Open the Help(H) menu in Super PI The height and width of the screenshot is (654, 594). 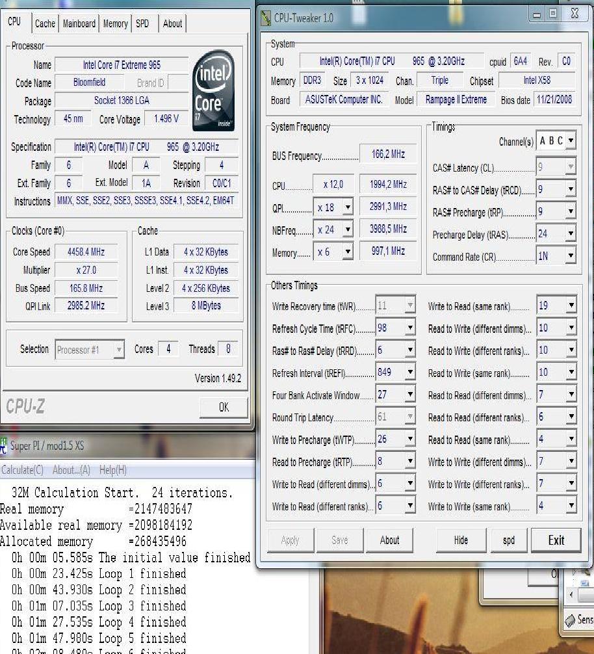click(113, 471)
